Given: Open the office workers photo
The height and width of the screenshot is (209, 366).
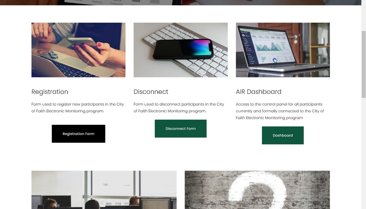Looking at the screenshot, I should coord(104,190).
